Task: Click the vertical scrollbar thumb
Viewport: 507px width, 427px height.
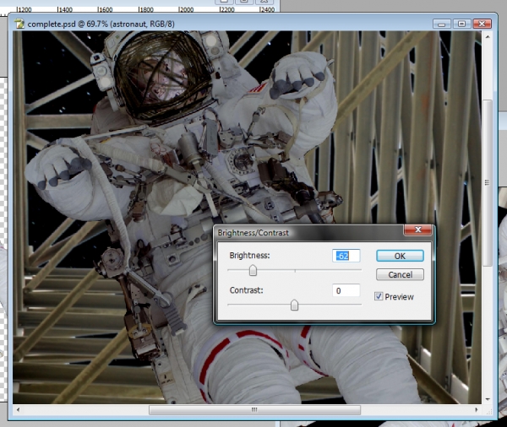Action: point(488,183)
